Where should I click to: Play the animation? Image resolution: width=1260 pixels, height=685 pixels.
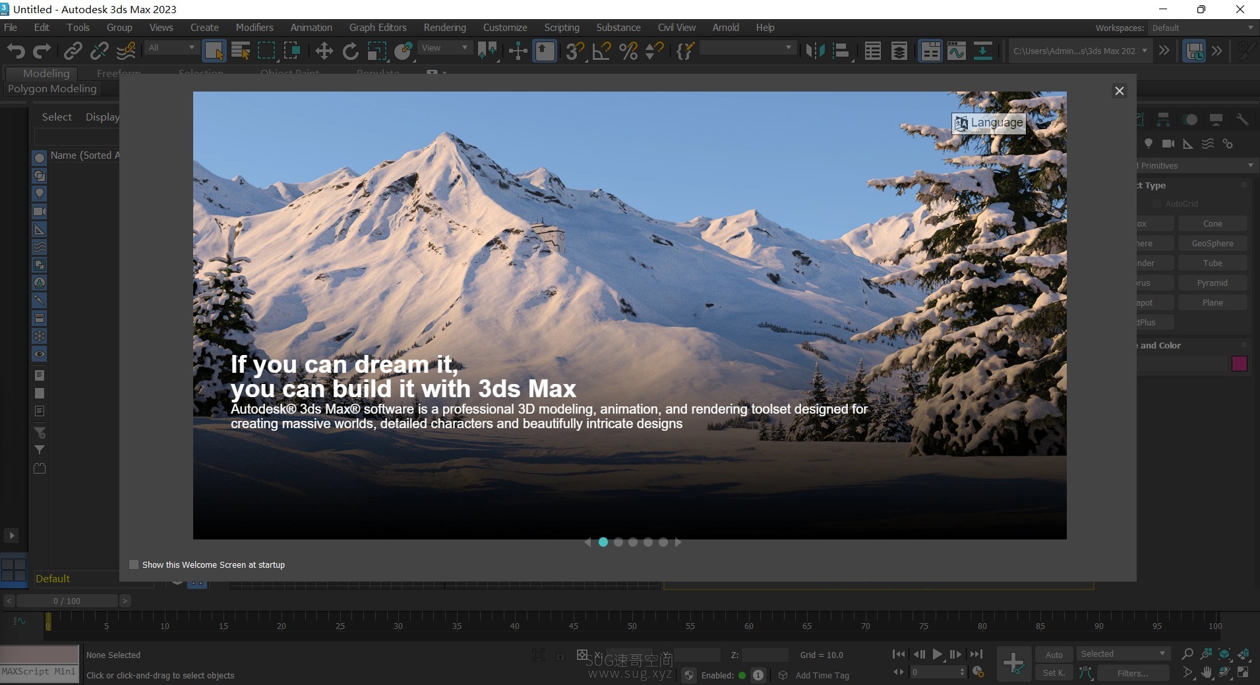(x=937, y=654)
